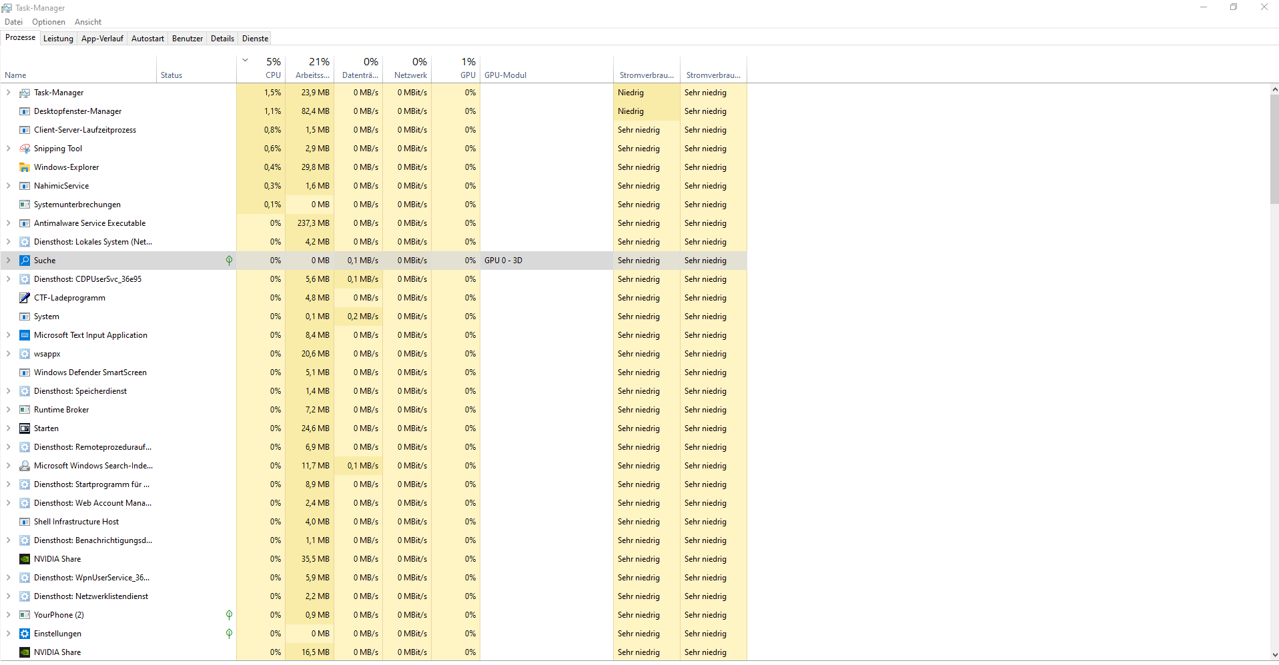
Task: Click the Antimalware Service Executable icon
Action: coord(25,223)
